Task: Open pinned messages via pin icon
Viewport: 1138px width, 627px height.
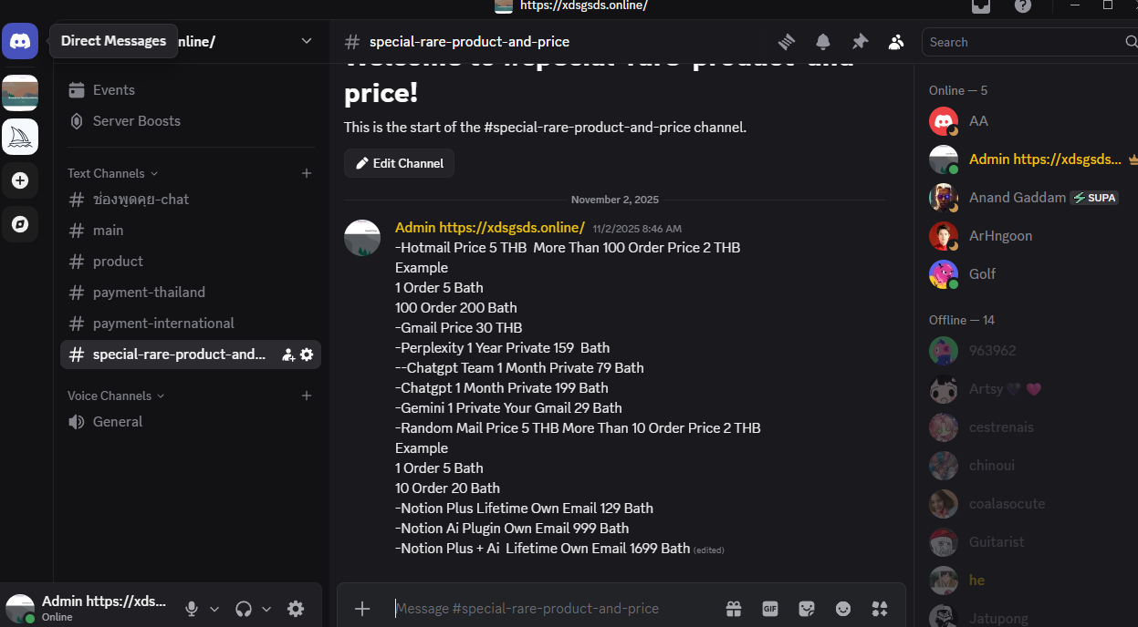Action: click(859, 41)
